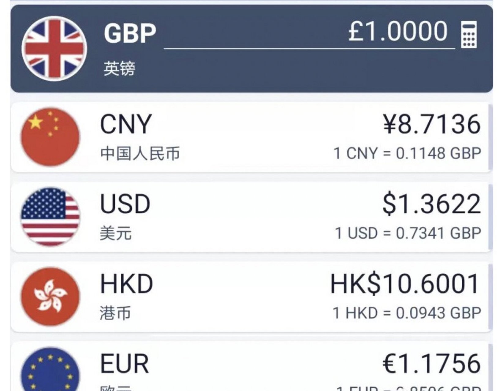This screenshot has height=391, width=503.
Task: Tap the €1.1756 converted amount
Action: (432, 364)
